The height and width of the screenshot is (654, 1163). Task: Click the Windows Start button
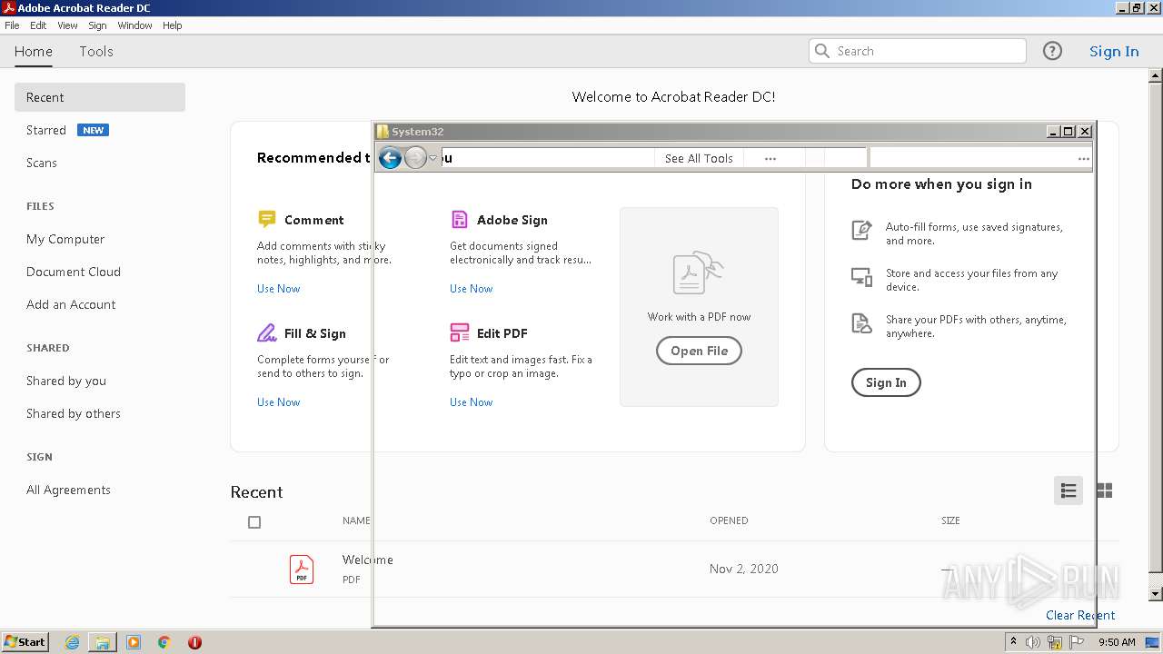(x=25, y=641)
